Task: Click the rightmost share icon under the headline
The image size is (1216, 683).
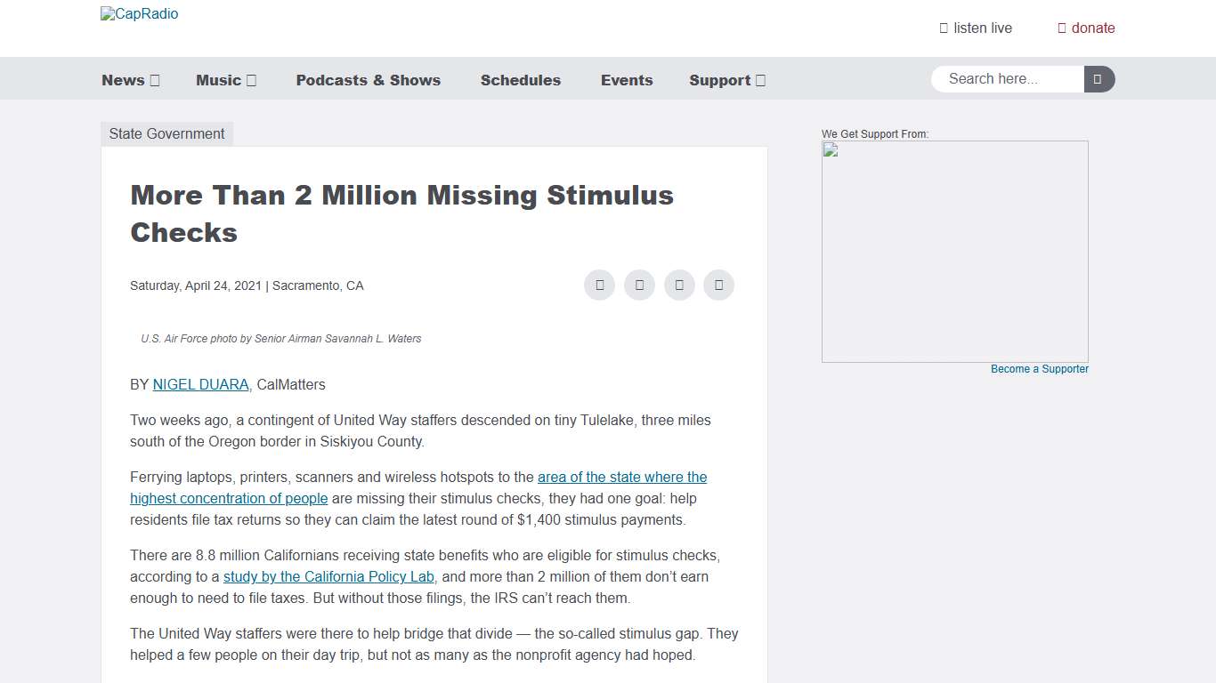Action: [719, 285]
